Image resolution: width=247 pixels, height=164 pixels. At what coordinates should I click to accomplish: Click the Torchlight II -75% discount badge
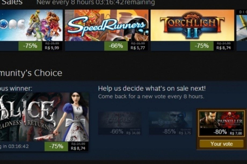(x=202, y=46)
